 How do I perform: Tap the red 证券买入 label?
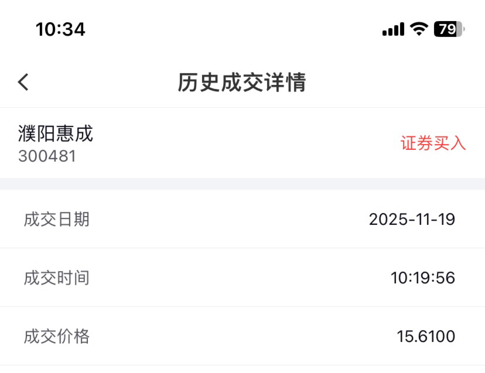click(x=433, y=143)
